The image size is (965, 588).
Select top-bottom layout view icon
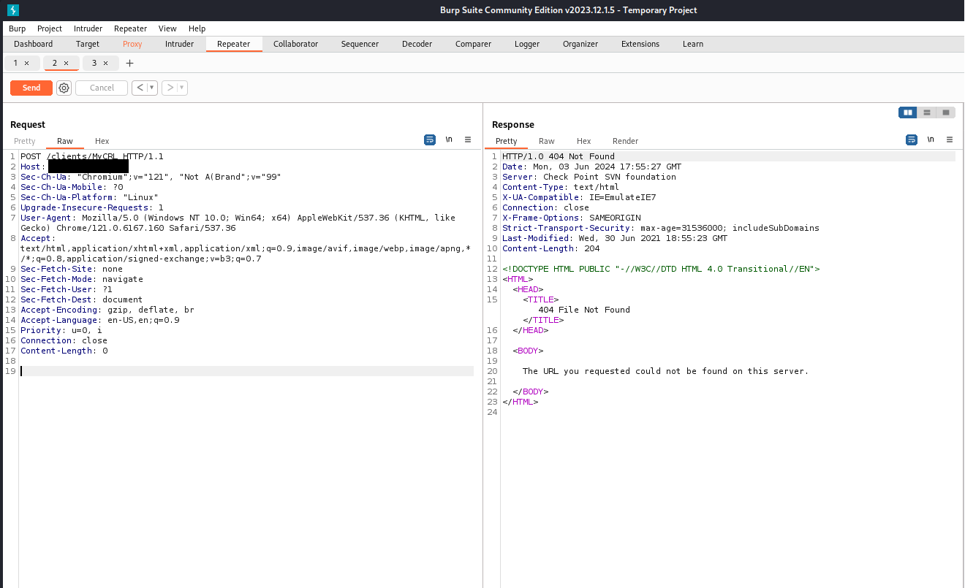[927, 112]
